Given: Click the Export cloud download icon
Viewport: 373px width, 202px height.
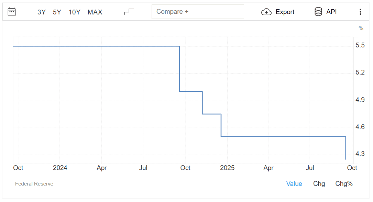Looking at the screenshot, I should coord(266,12).
